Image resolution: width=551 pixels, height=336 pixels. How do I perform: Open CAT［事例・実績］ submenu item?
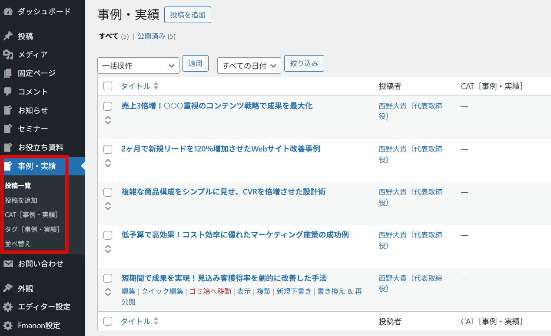[31, 214]
